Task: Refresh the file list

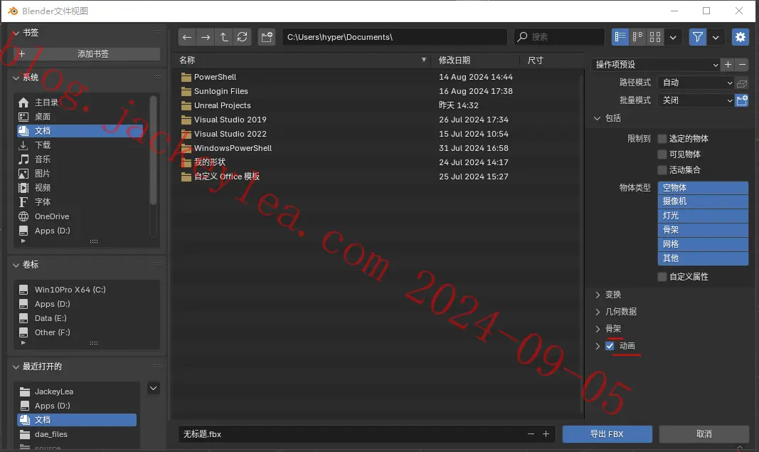Action: (x=242, y=37)
